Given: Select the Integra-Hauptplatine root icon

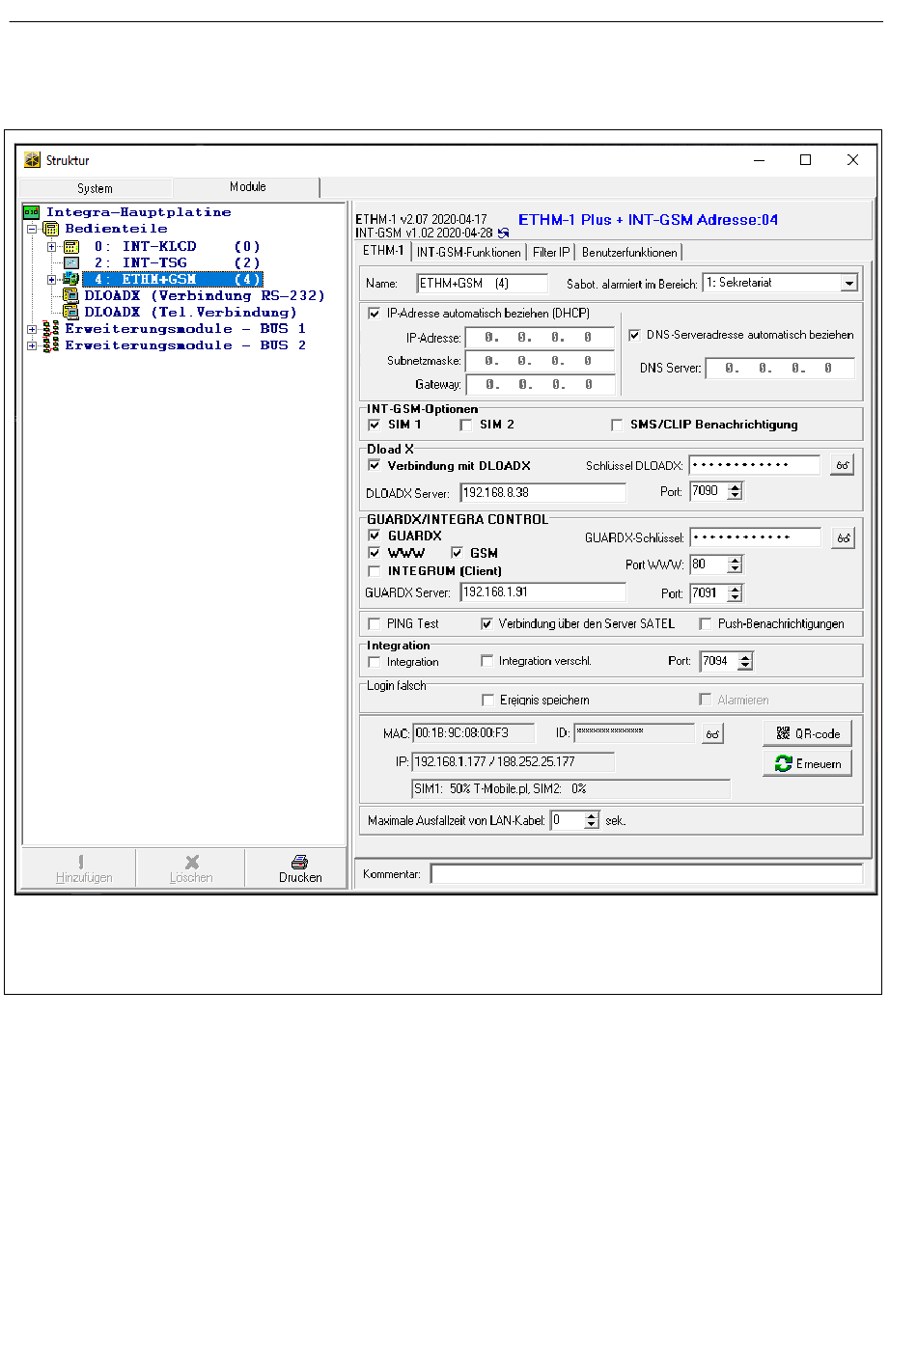Looking at the screenshot, I should coord(32,212).
